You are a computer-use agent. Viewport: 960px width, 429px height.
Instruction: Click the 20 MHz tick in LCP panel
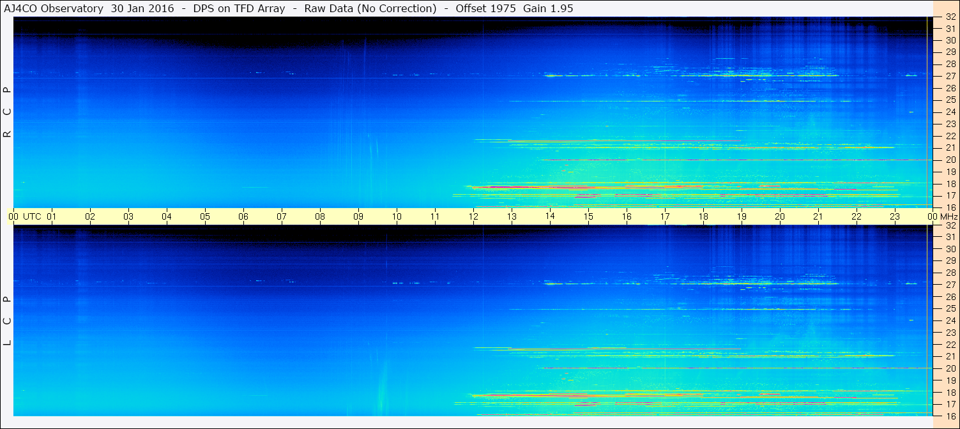[950, 368]
